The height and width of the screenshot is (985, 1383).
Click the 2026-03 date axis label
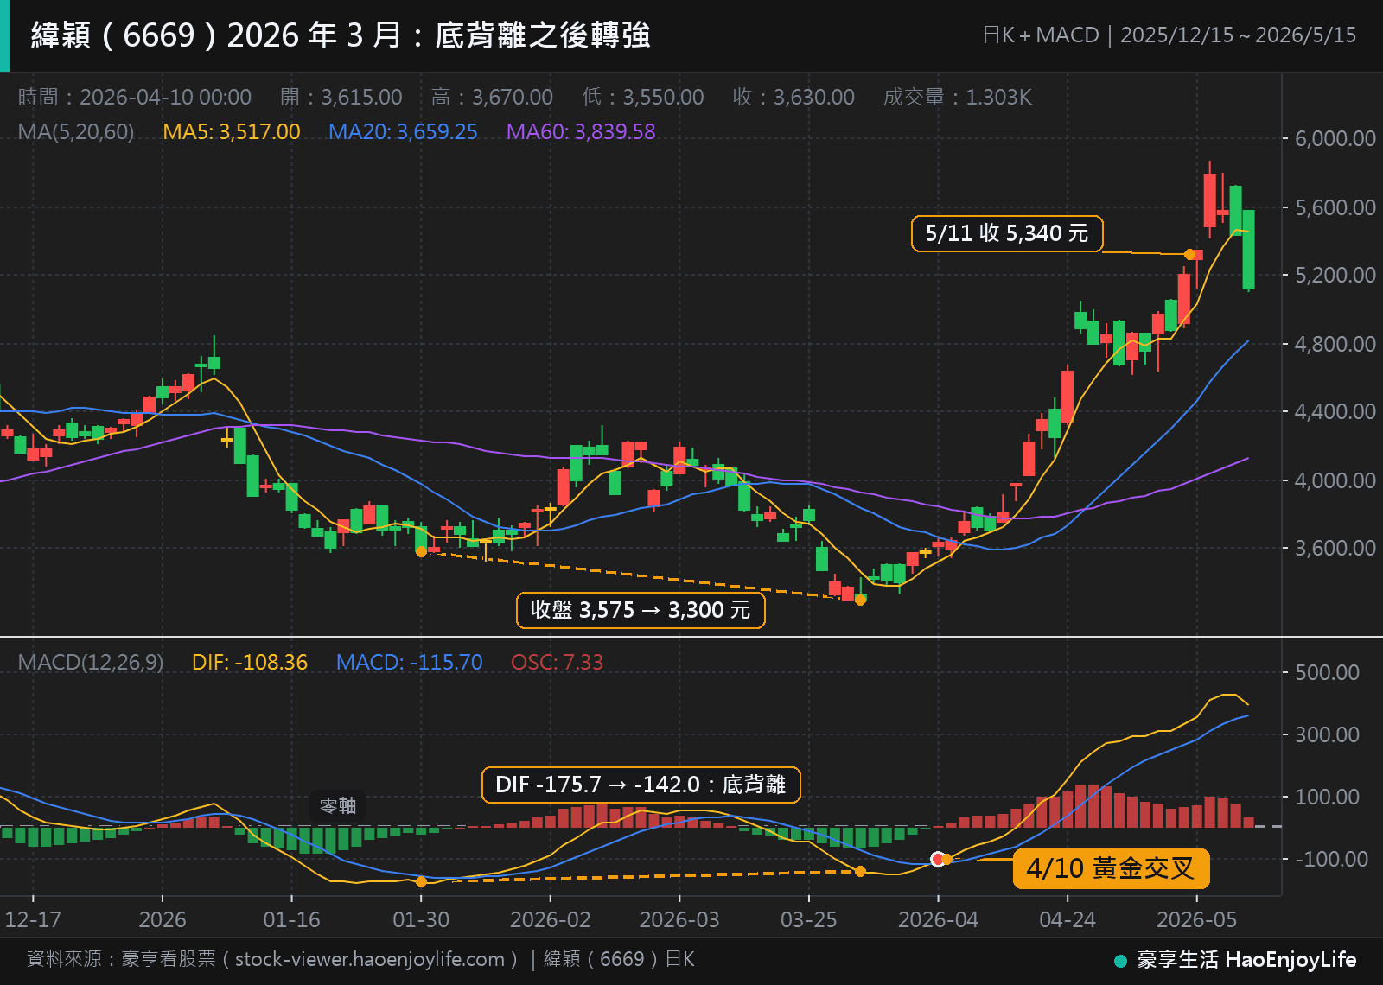[x=679, y=919]
